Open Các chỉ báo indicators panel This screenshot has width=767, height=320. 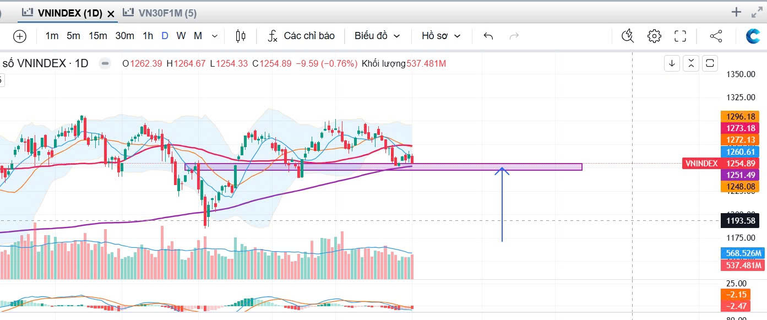click(x=301, y=36)
